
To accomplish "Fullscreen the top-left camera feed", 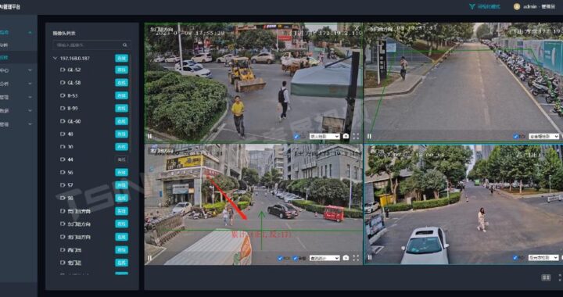I will 356,136.
